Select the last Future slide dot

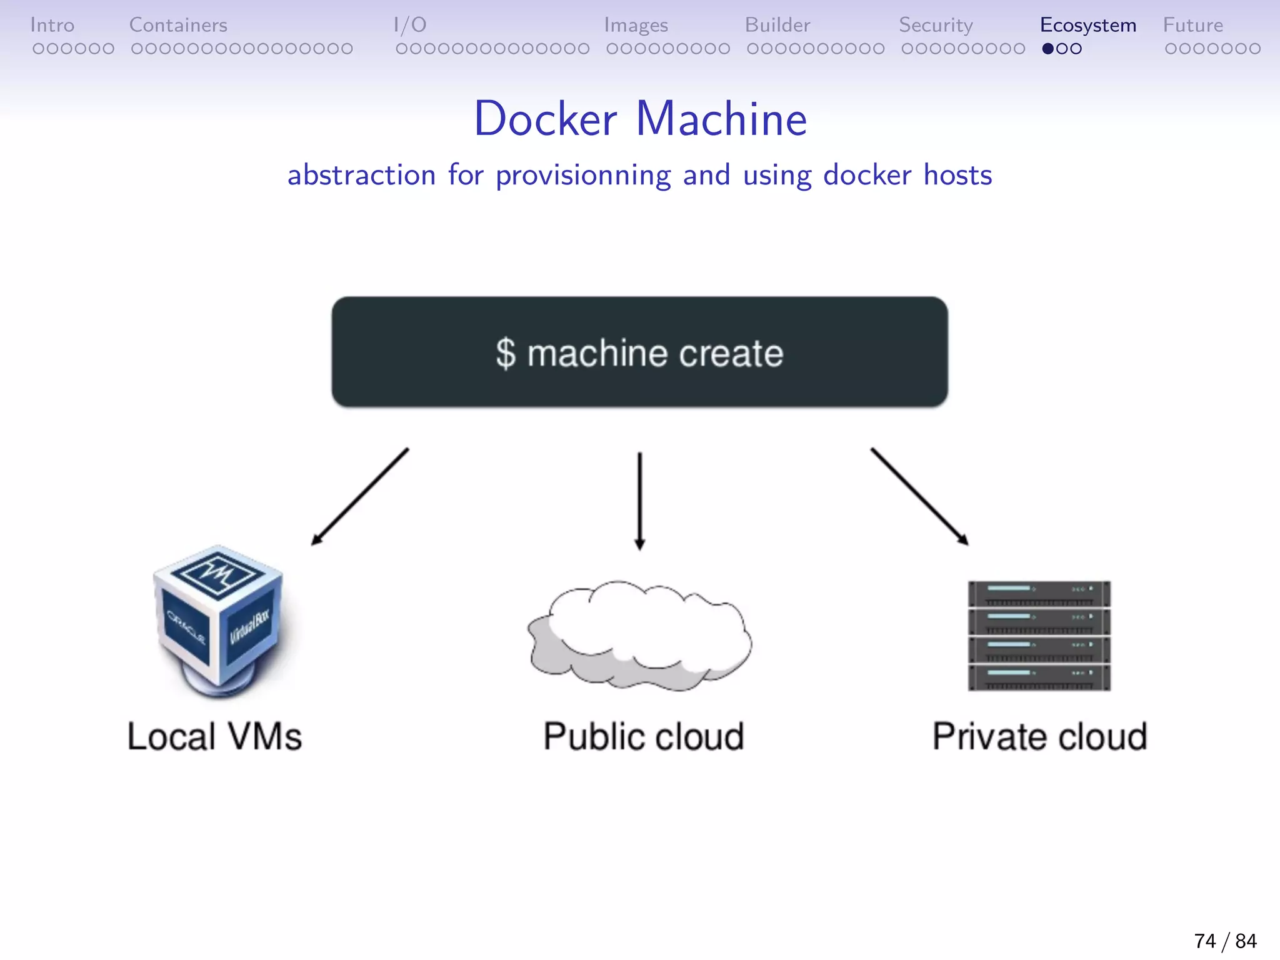pyautogui.click(x=1254, y=49)
